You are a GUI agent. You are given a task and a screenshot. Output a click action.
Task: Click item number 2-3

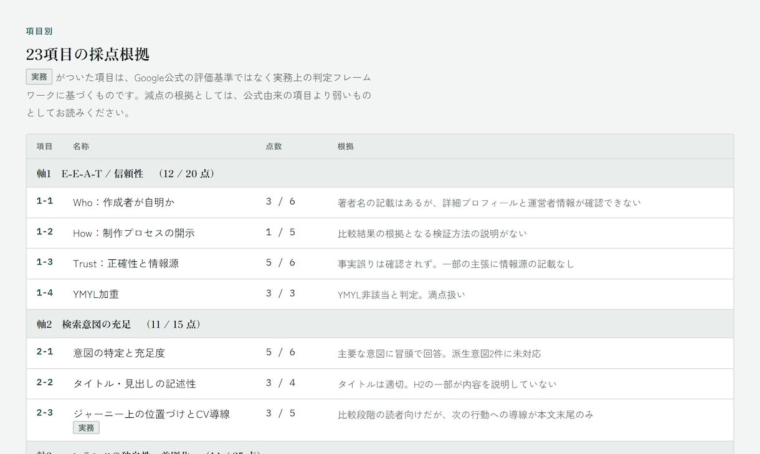45,412
